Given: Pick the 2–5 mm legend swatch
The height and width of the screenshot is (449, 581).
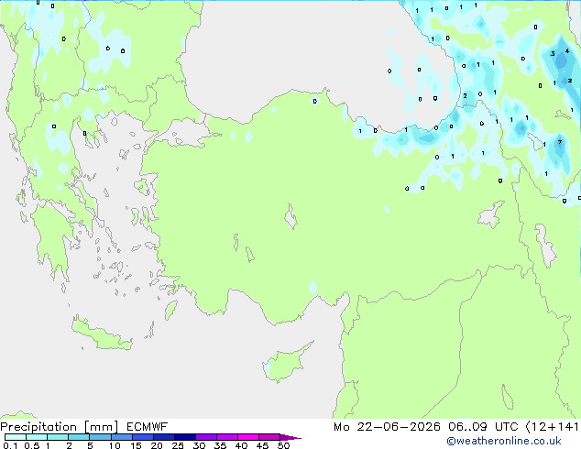Looking at the screenshot, I should [79, 437].
